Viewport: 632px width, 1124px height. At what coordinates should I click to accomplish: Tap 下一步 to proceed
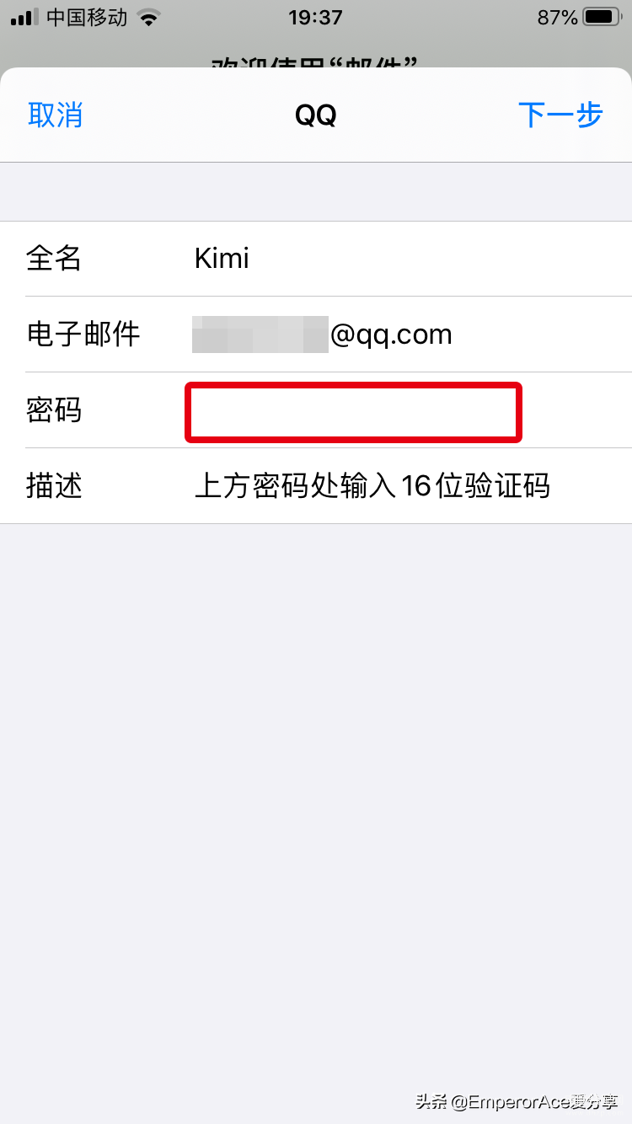click(560, 115)
